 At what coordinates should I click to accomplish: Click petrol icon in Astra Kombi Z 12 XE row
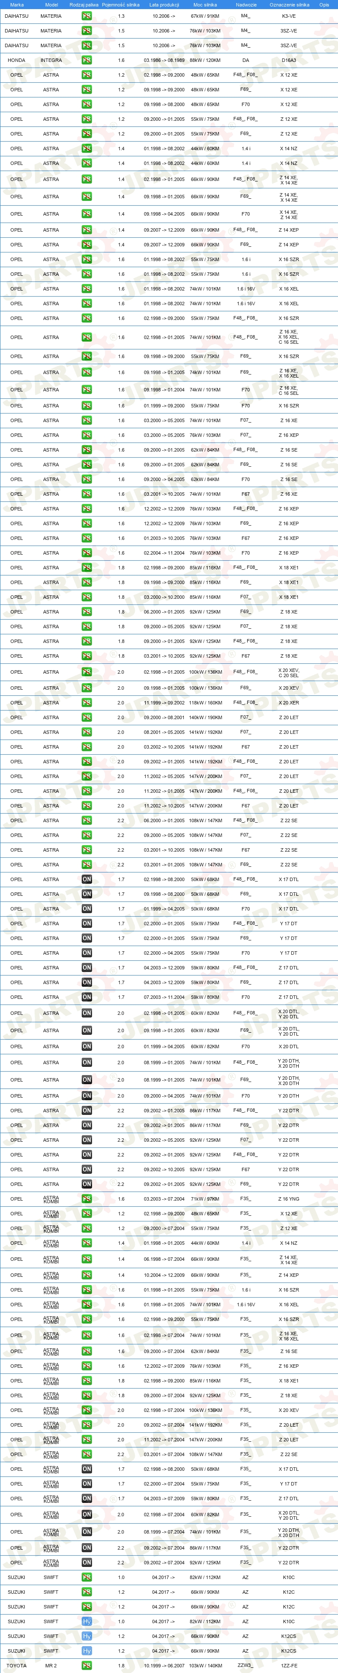[x=86, y=1228]
